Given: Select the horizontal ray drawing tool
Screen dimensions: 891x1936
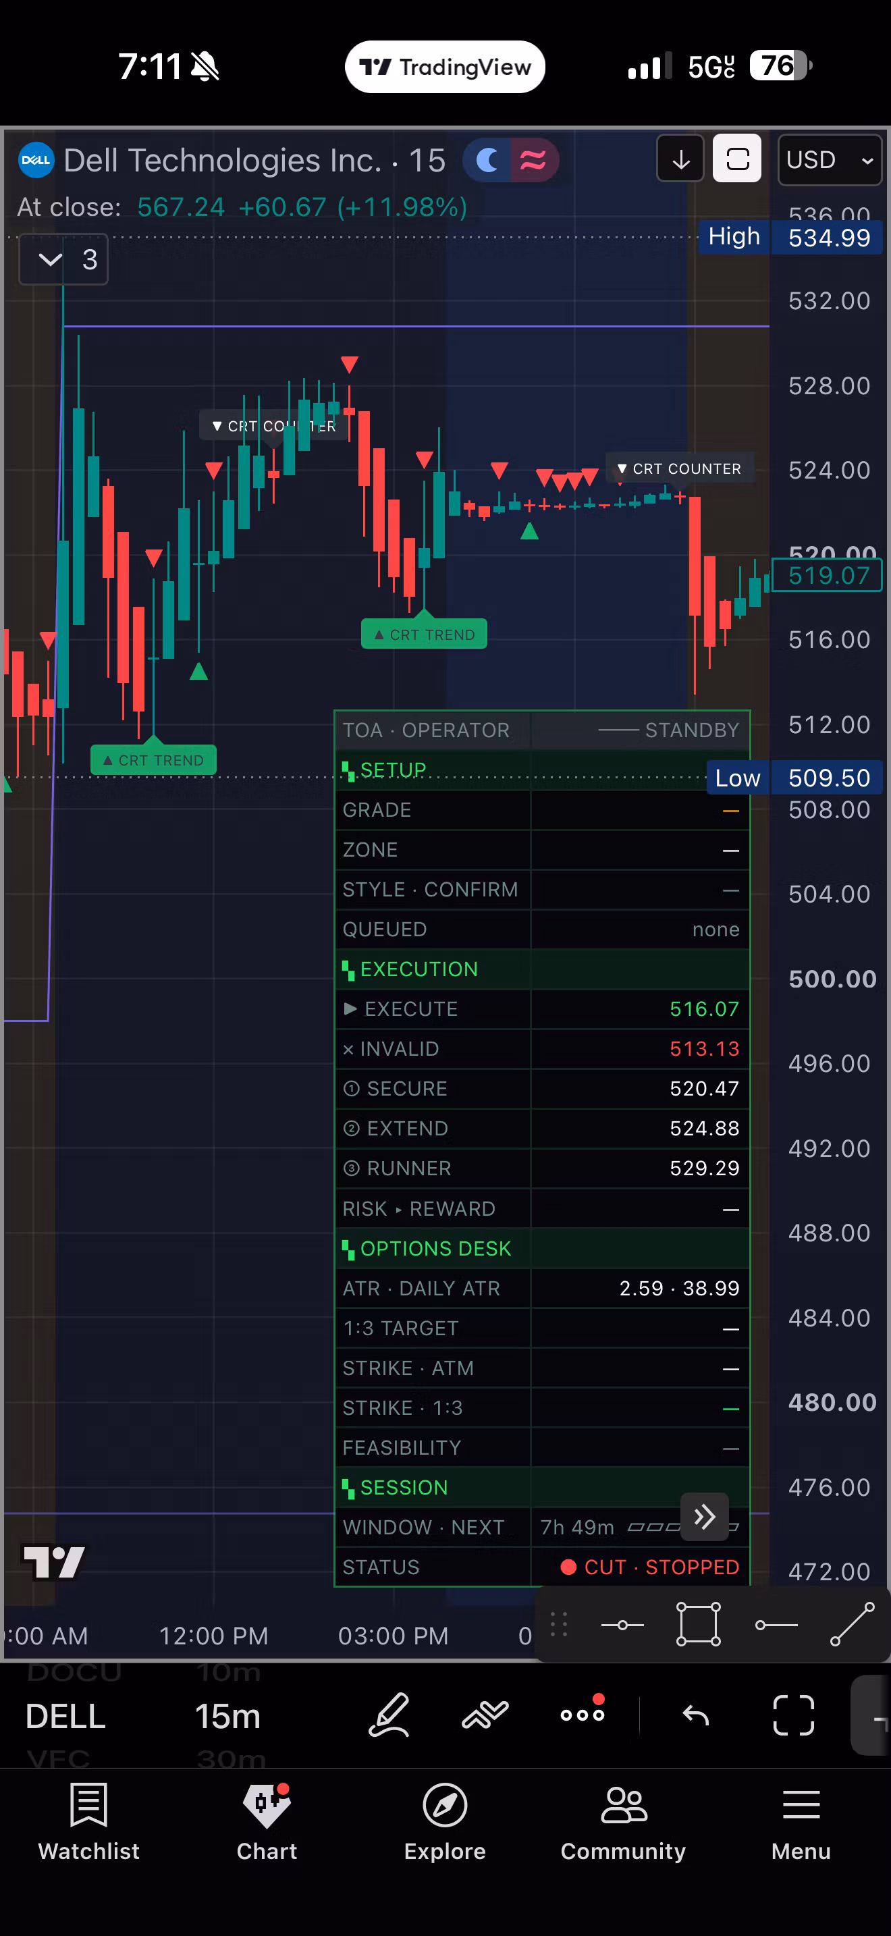Looking at the screenshot, I should (776, 1625).
